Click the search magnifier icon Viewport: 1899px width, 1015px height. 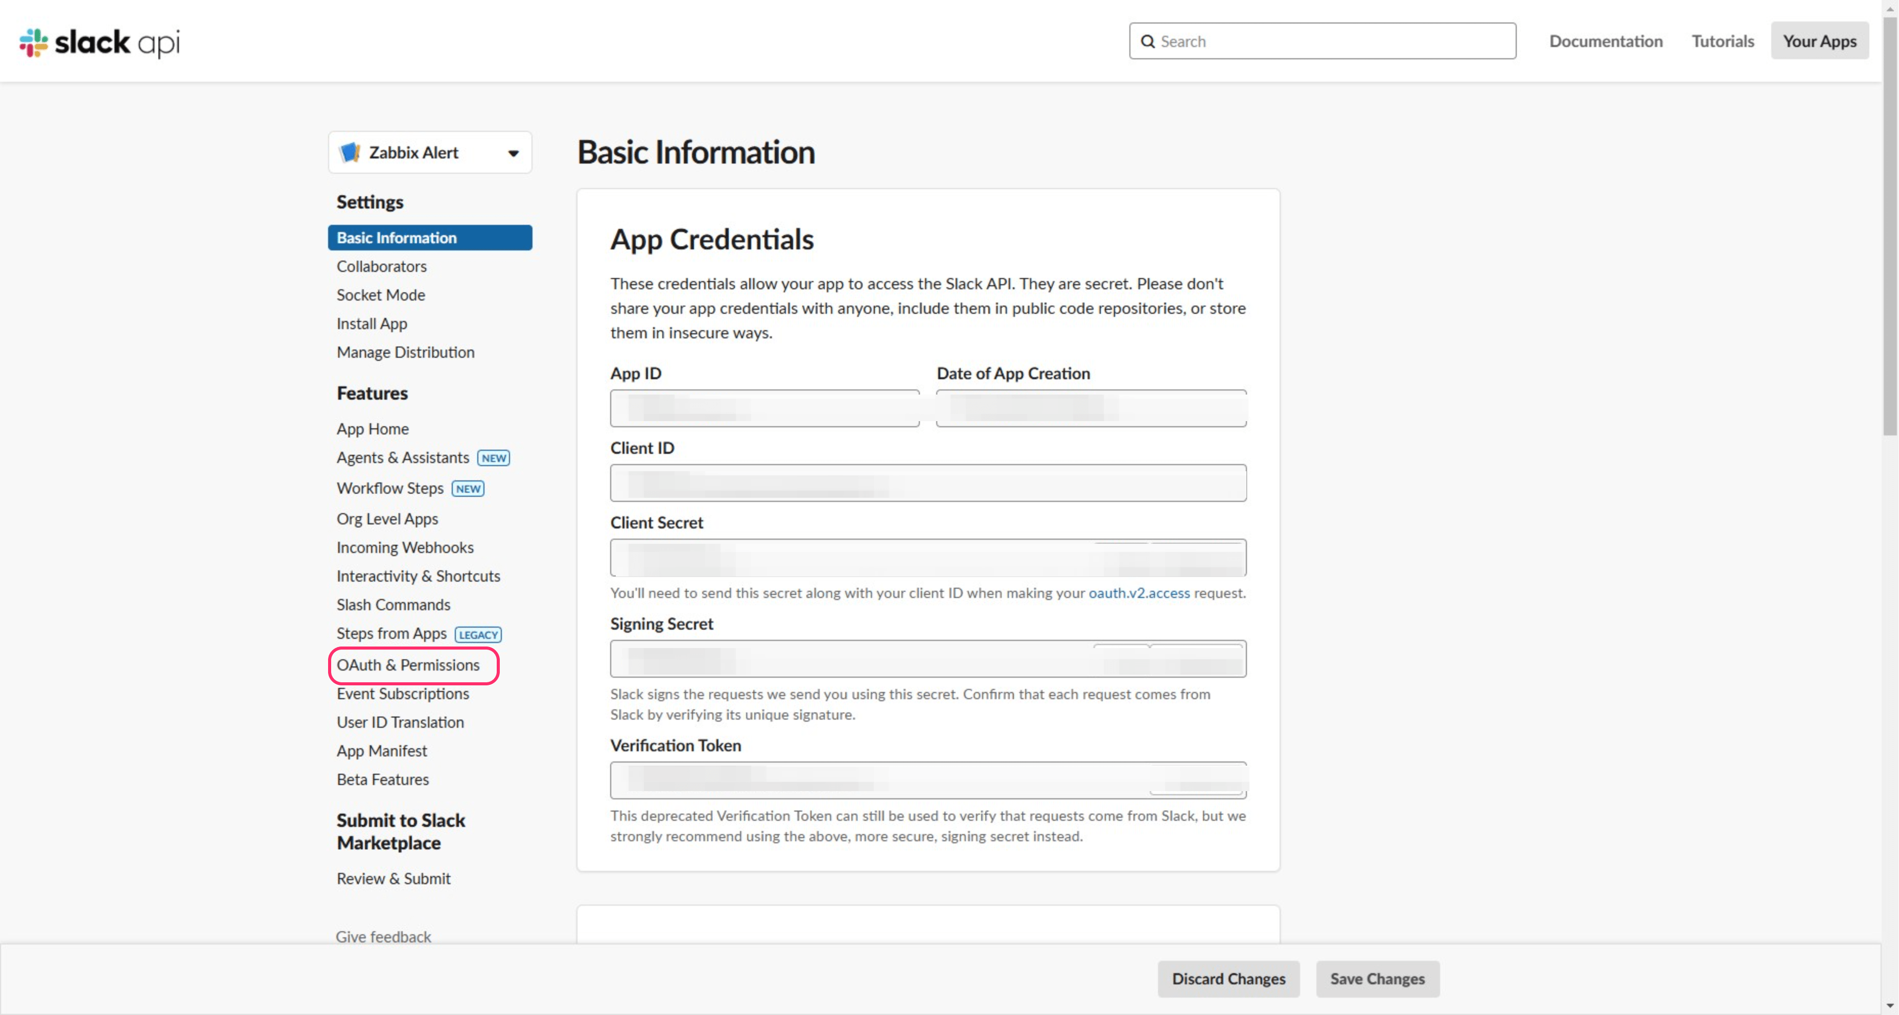click(1147, 41)
